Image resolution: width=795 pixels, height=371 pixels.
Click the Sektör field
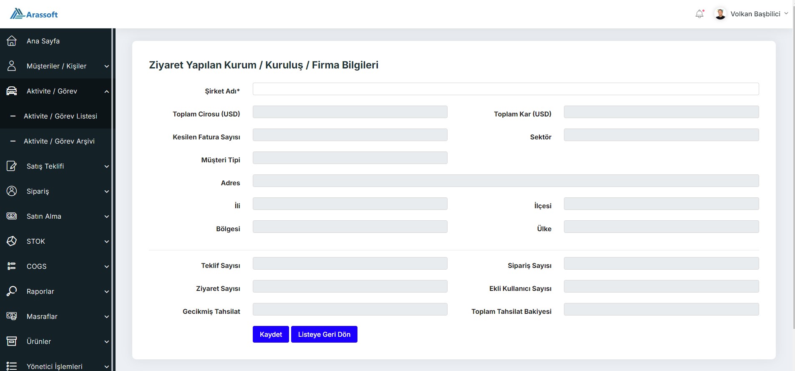[661, 135]
